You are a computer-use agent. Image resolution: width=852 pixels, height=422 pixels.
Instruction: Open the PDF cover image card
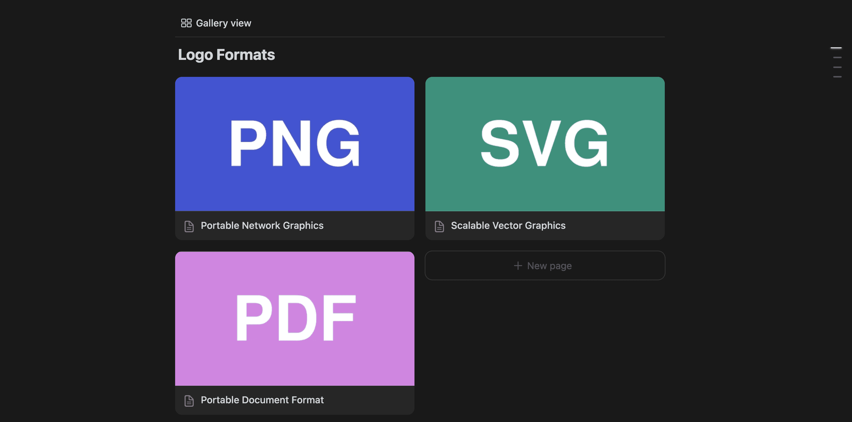(x=295, y=319)
